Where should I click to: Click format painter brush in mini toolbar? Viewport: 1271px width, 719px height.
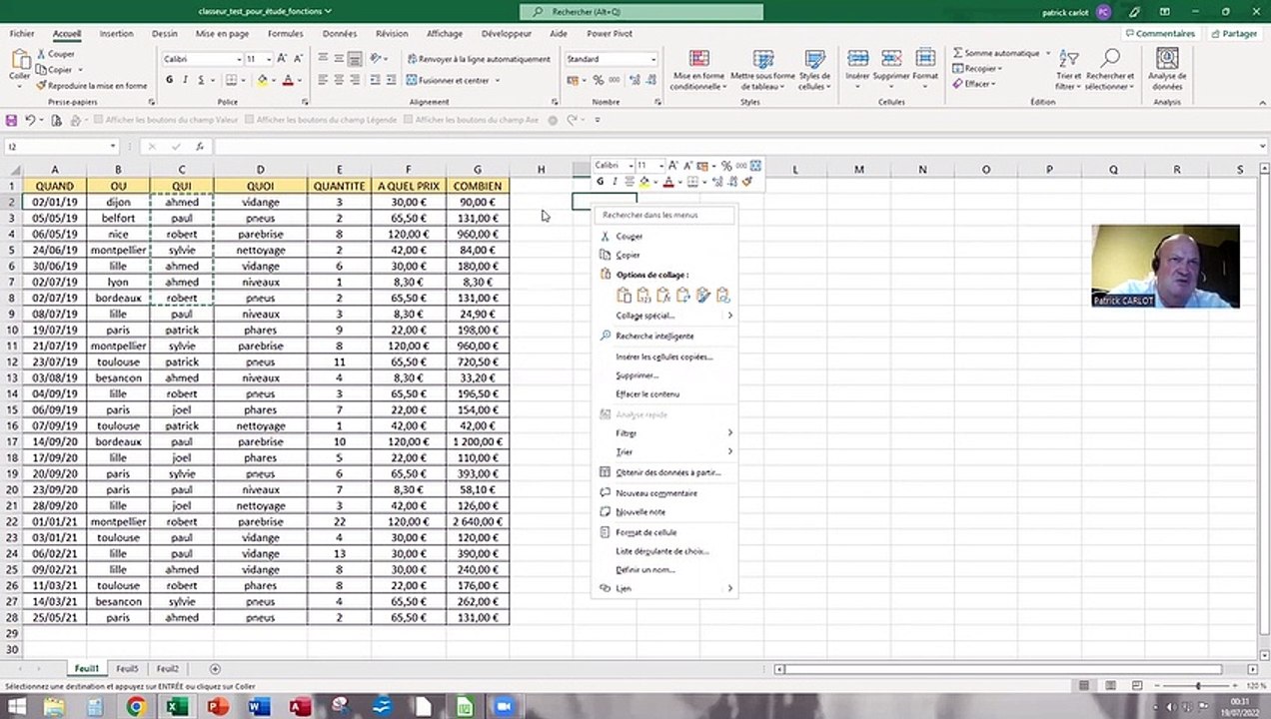(747, 182)
